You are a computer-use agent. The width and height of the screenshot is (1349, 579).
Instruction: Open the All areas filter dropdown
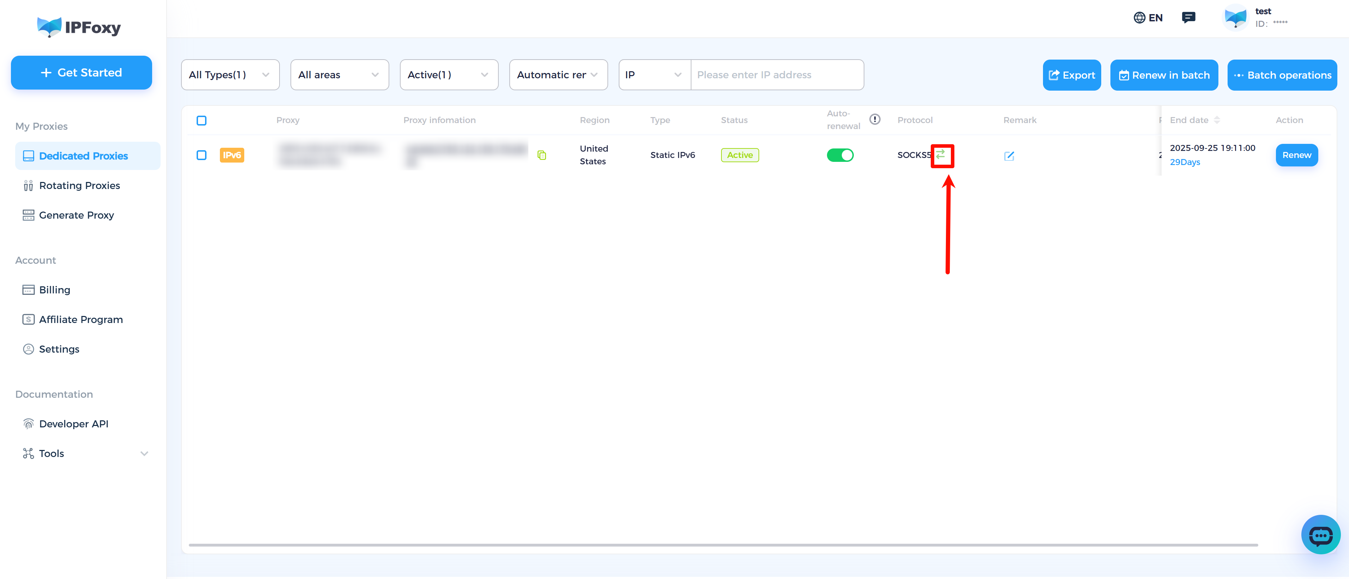[x=340, y=75]
